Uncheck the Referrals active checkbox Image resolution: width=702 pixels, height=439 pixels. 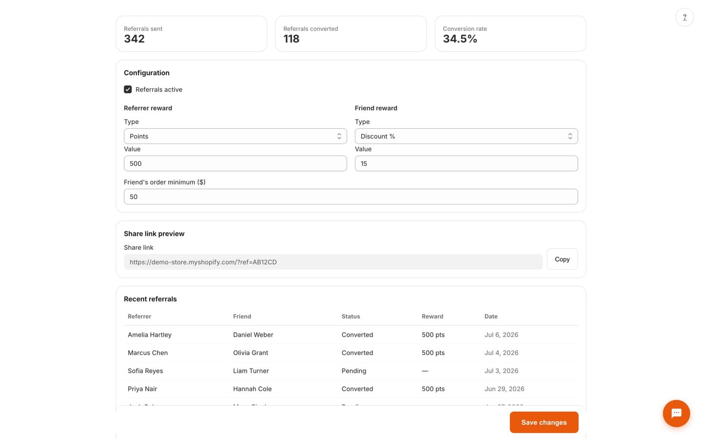tap(128, 89)
